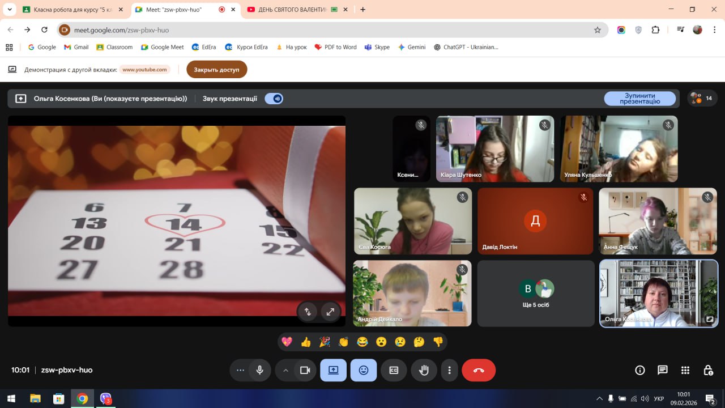Viewport: 725px width, 408px height.
Task: Mute the microphone
Action: (259, 370)
